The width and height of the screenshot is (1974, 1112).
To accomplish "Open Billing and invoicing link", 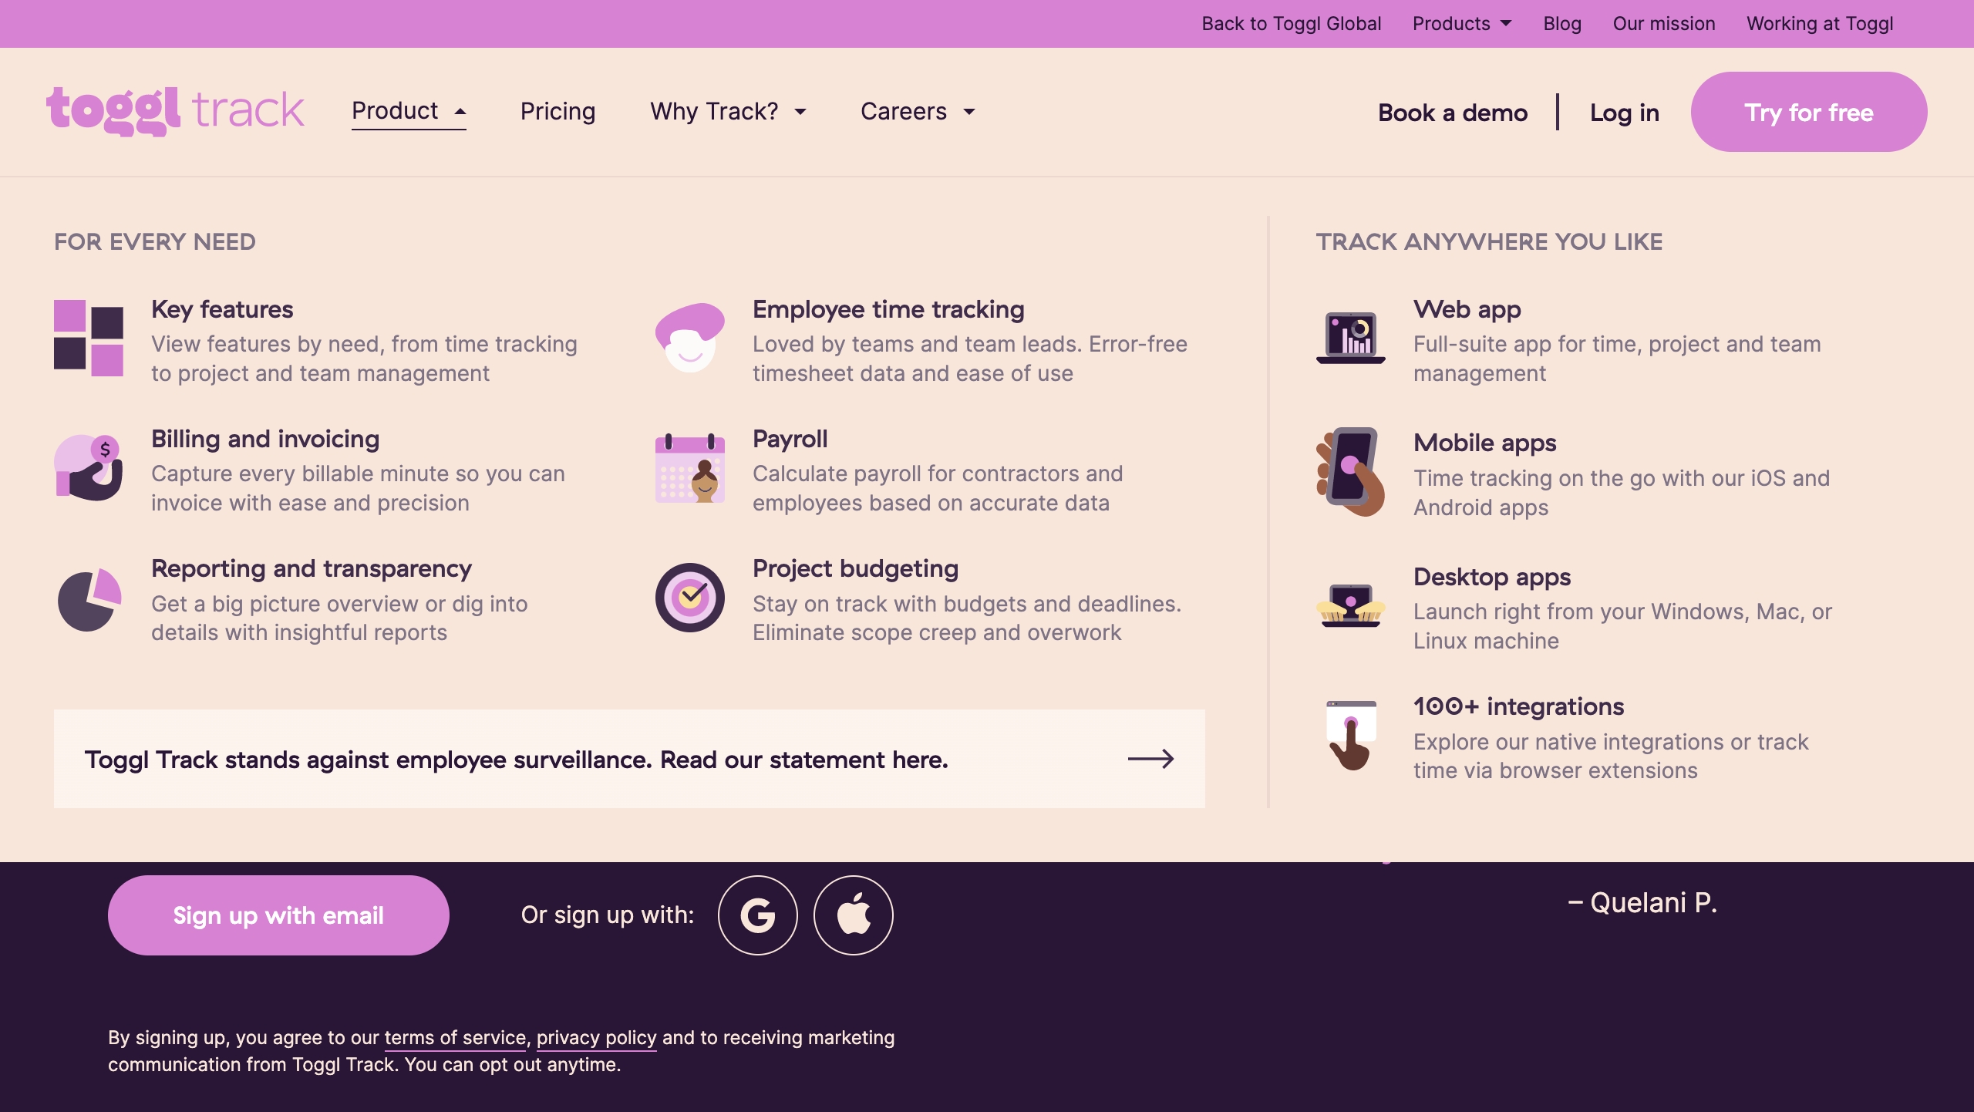I will 265,439.
